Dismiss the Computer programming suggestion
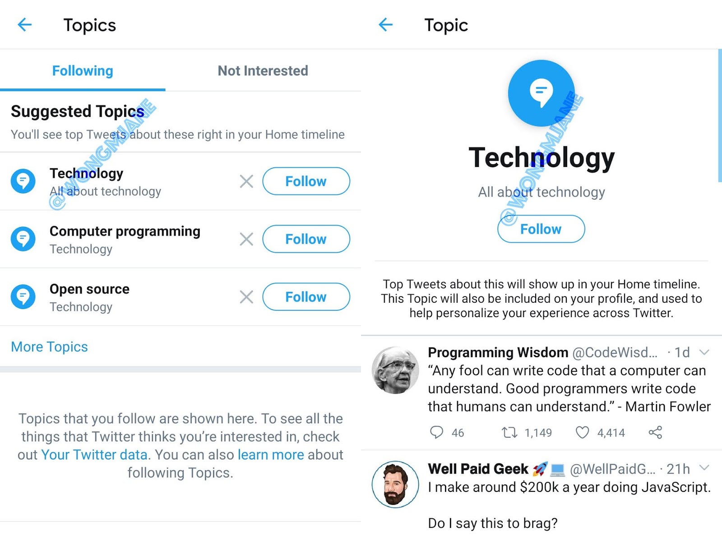This screenshot has width=722, height=536. (x=246, y=239)
